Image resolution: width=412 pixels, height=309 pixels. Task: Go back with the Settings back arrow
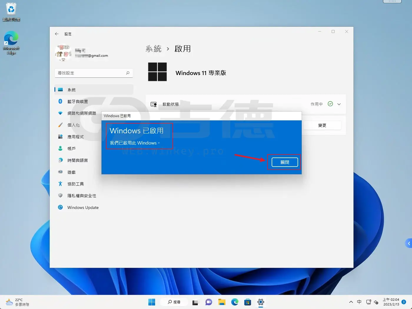[x=57, y=34]
